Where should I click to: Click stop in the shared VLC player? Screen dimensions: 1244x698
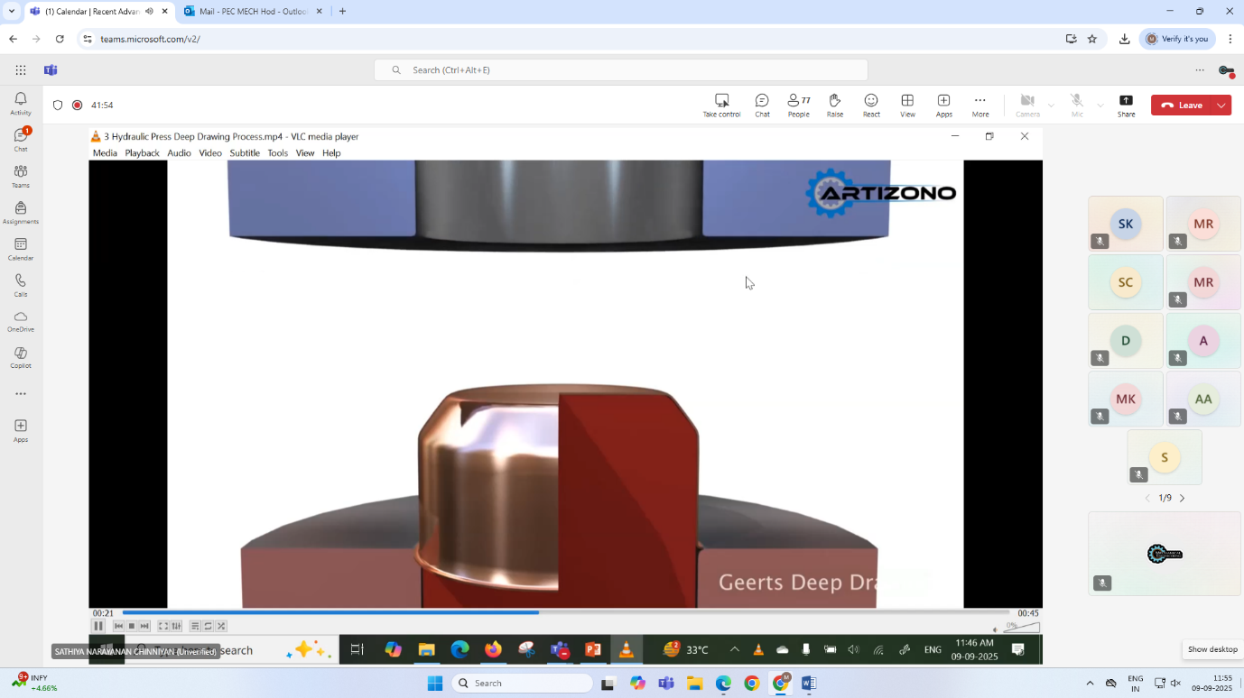click(132, 626)
